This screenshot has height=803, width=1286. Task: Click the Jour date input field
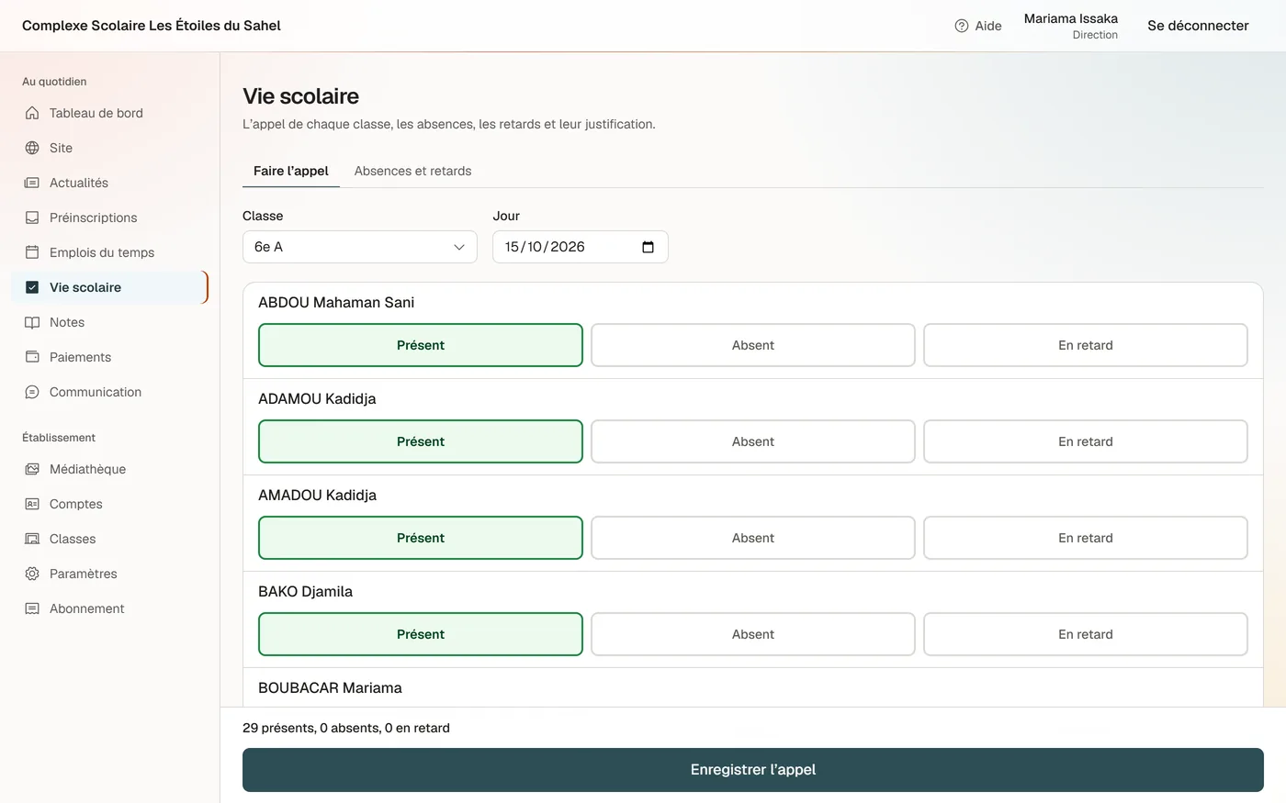(x=581, y=247)
